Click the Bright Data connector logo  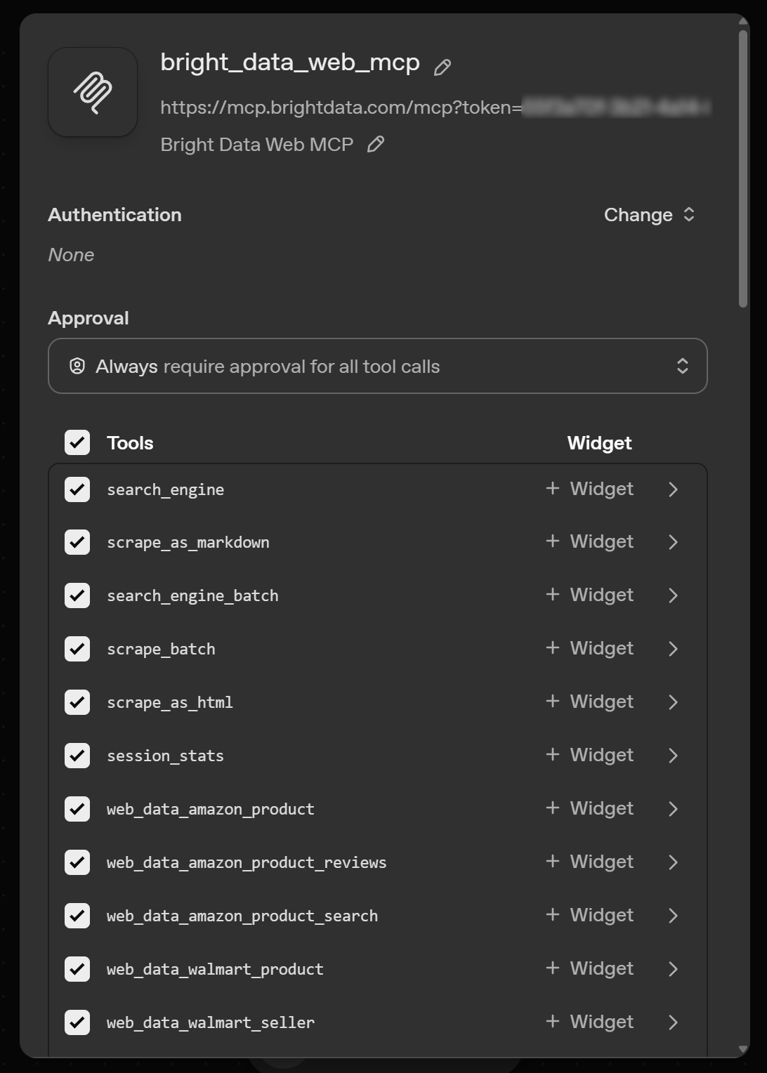click(x=92, y=91)
